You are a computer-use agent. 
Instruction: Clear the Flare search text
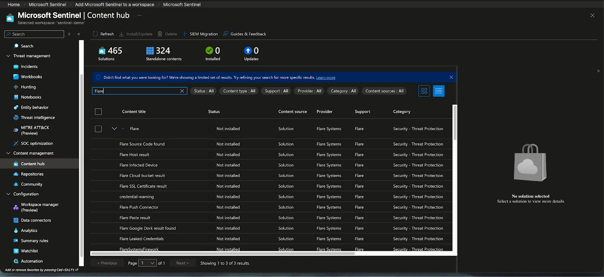182,91
